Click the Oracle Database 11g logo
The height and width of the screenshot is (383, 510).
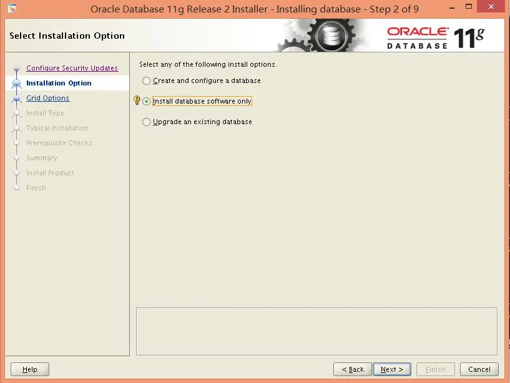pos(436,38)
